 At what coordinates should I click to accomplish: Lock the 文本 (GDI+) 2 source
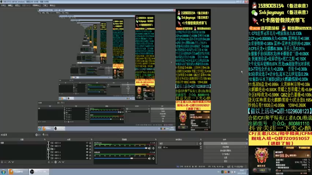click(90, 158)
